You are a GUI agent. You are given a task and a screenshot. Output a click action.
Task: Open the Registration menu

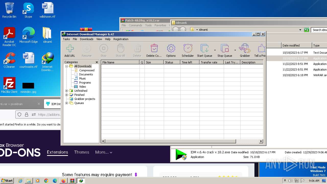121,39
